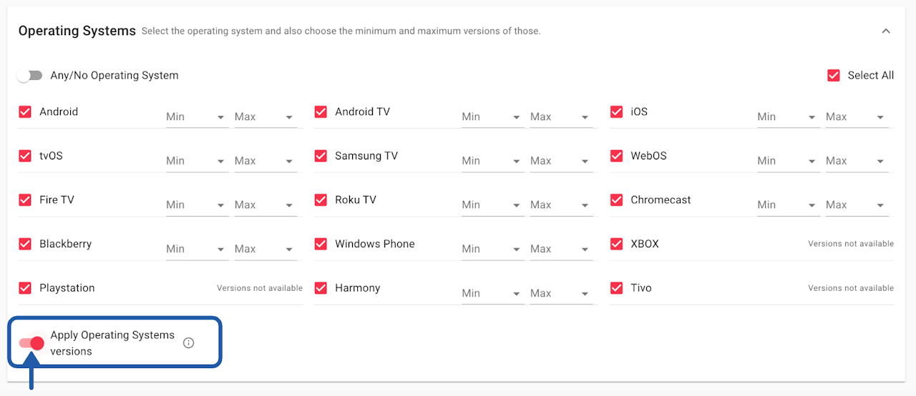Viewport: 916px width, 396px height.
Task: Open the Android TV Max version dropdown
Action: coord(560,117)
